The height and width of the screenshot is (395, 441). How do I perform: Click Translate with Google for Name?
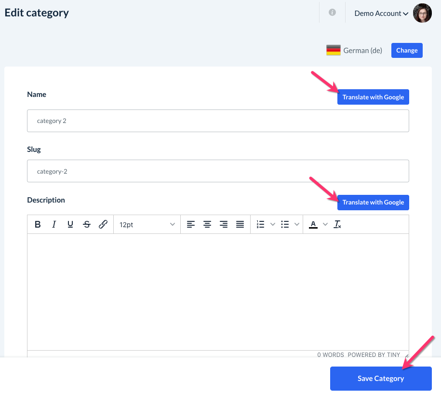(373, 97)
